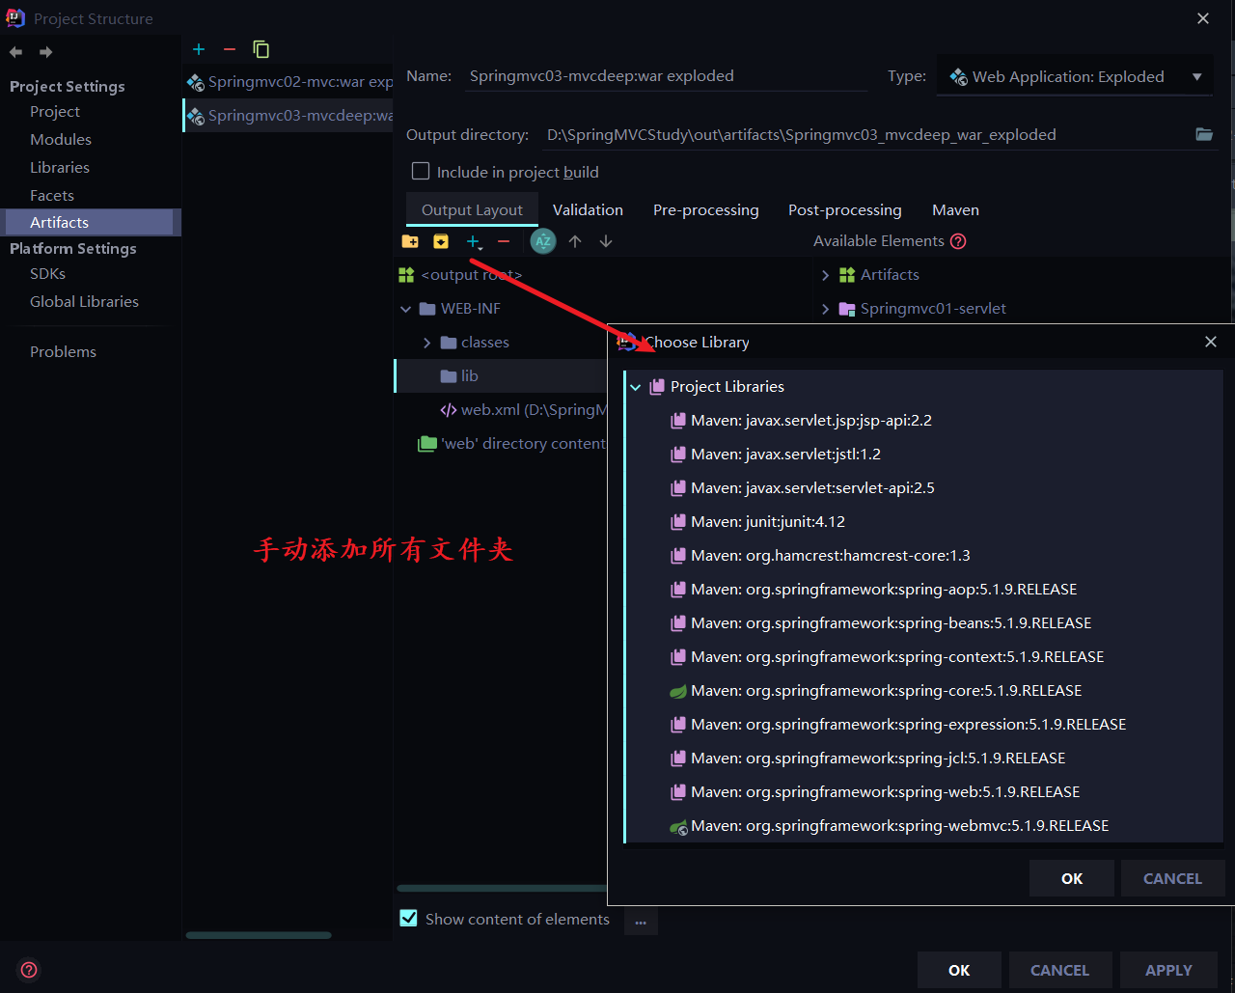This screenshot has width=1235, height=993.
Task: Click jsp-api library icon
Action: pos(679,421)
